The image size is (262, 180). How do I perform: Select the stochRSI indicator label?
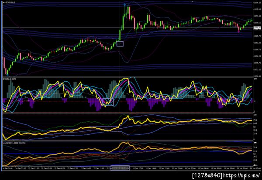click(14, 143)
